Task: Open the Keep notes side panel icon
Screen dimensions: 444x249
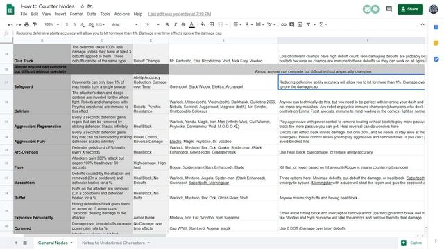Action: [436, 43]
